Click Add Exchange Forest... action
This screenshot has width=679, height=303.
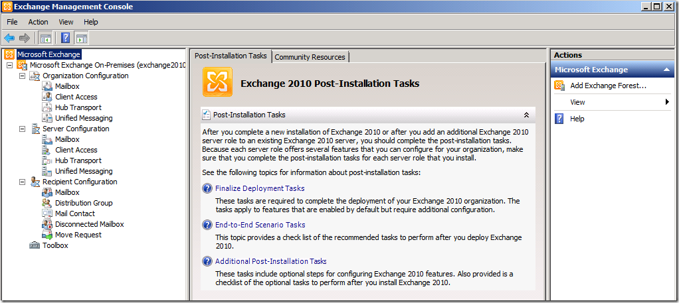pyautogui.click(x=609, y=86)
